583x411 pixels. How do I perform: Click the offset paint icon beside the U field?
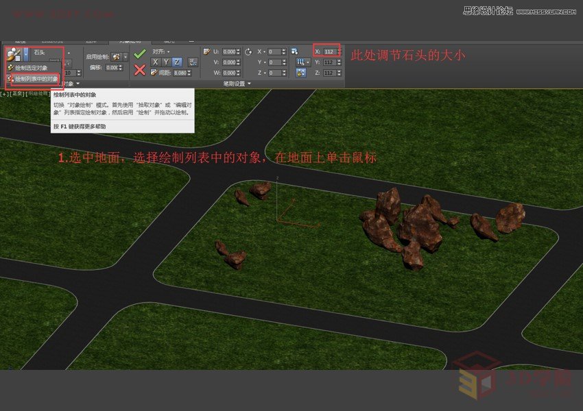[x=207, y=51]
